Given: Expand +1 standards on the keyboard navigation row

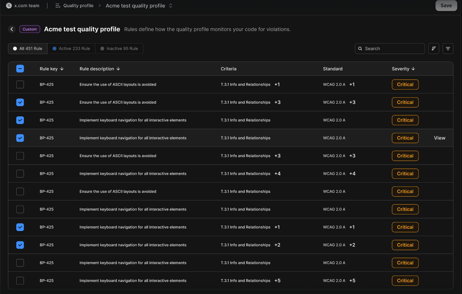Looking at the screenshot, I should click(x=352, y=227).
